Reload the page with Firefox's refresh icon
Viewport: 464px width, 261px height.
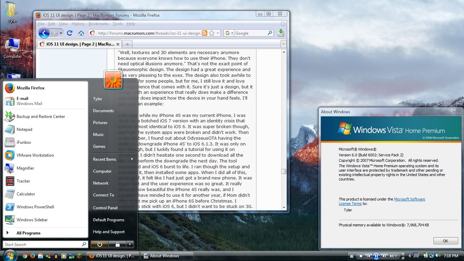tap(70, 33)
